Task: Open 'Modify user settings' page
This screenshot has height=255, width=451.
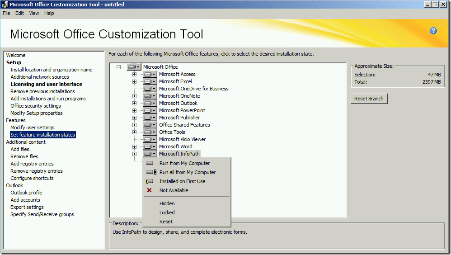Action: click(x=33, y=127)
